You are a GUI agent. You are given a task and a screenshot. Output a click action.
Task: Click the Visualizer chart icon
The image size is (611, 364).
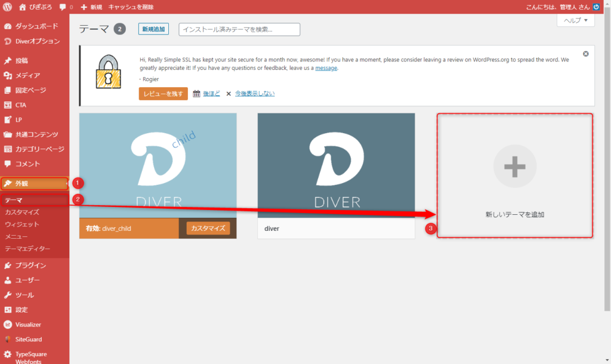pyautogui.click(x=8, y=324)
